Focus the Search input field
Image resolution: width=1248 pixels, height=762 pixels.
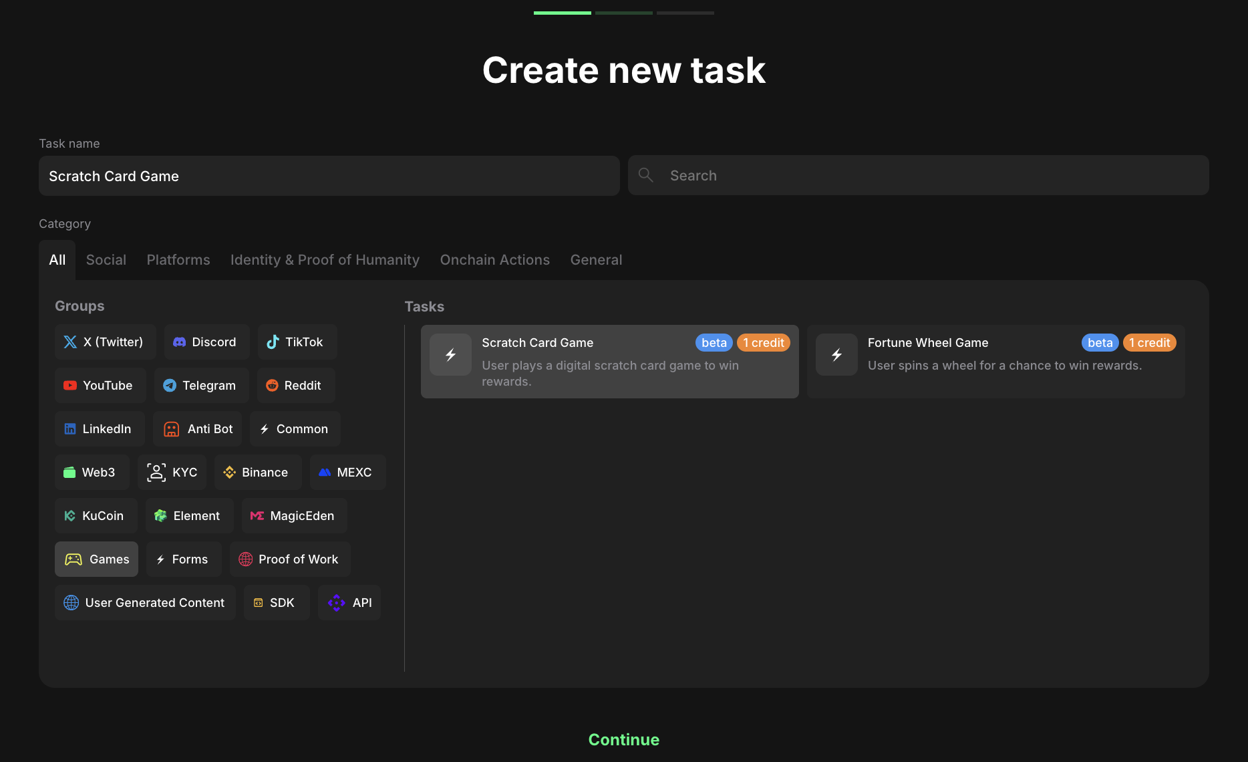point(919,175)
